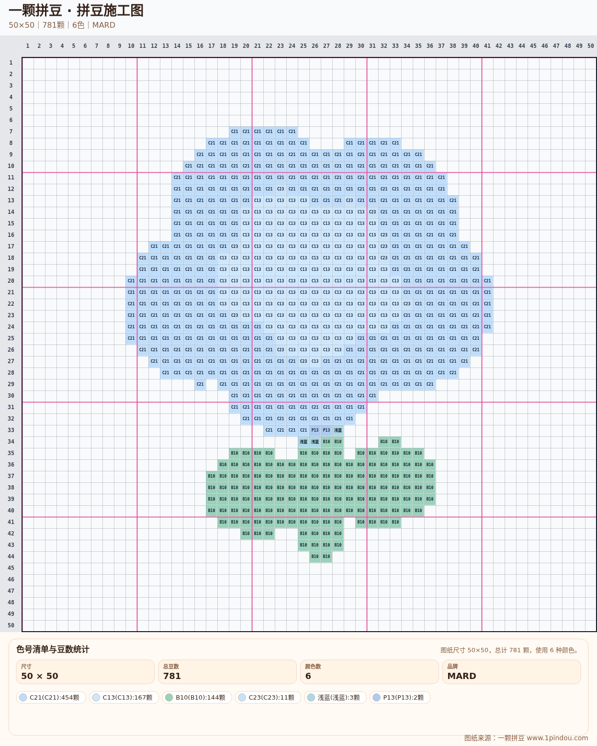Viewport: 597px width, 746px height.
Task: Select the 浅蓝(浅蓝):3颗 legend label
Action: (338, 698)
